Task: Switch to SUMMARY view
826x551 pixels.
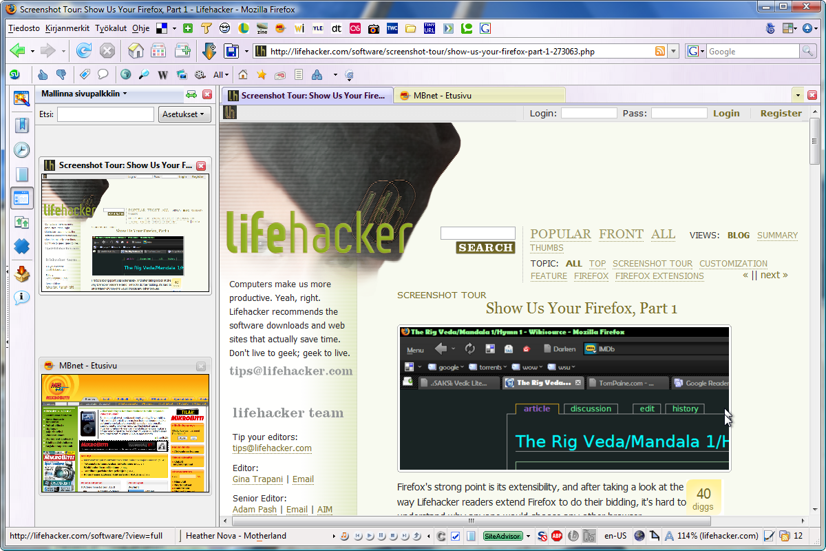Action: 777,236
